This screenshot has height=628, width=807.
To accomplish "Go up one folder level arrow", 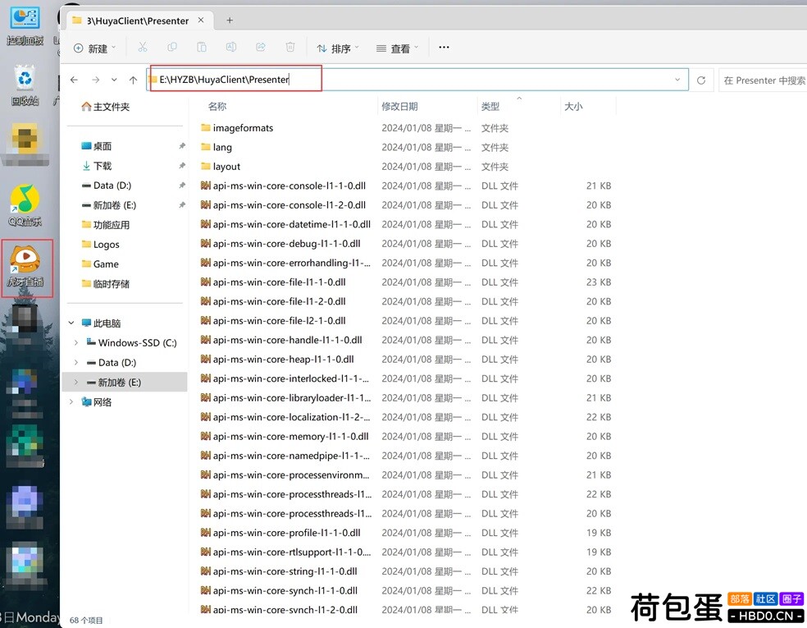I will (x=134, y=80).
